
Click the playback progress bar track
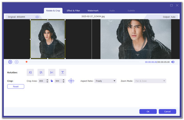pos(83,62)
